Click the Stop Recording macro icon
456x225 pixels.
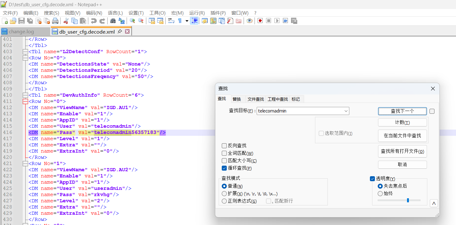coord(268,21)
